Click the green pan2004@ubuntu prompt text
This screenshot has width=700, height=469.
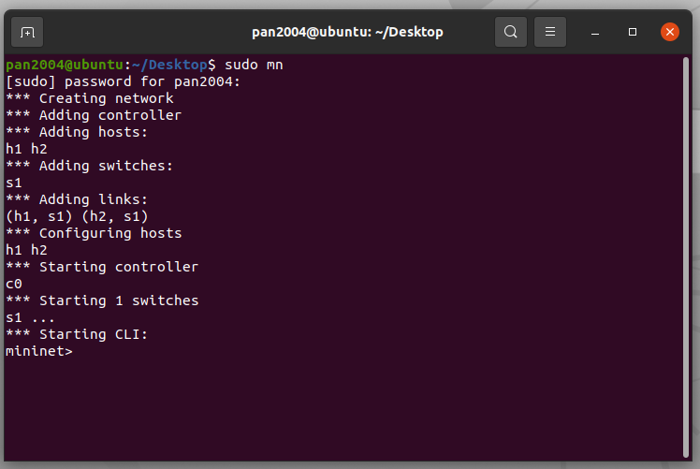(x=65, y=65)
